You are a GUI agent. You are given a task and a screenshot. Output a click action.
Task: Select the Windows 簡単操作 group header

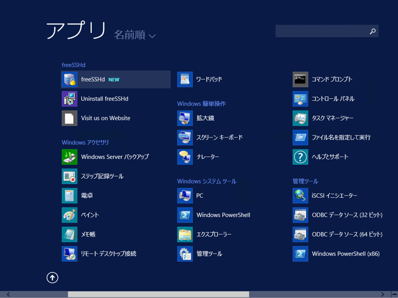click(x=201, y=104)
